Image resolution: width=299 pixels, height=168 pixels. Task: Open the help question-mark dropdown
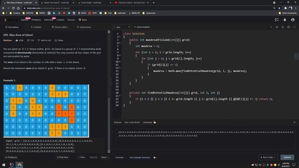click(x=155, y=158)
